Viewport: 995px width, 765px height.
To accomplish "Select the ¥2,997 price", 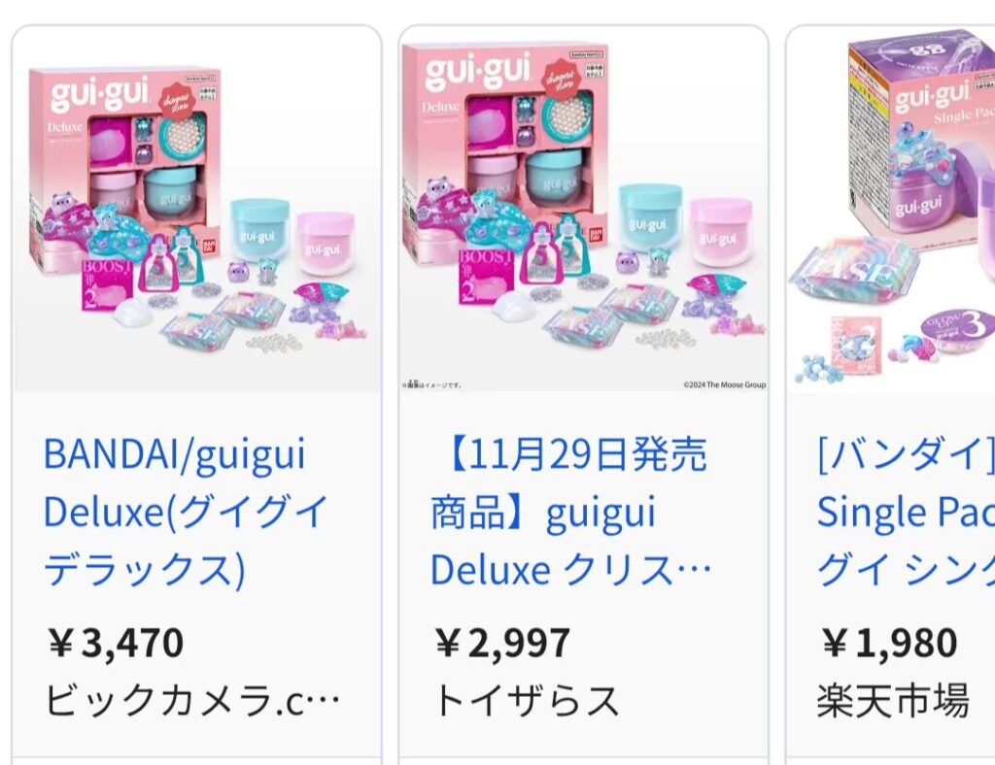I will tap(502, 642).
